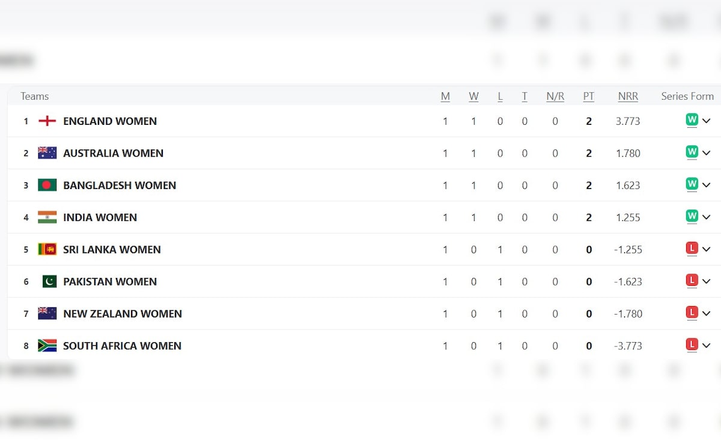This screenshot has height=443, width=721.
Task: Click England Women's green W form badge
Action: 692,121
